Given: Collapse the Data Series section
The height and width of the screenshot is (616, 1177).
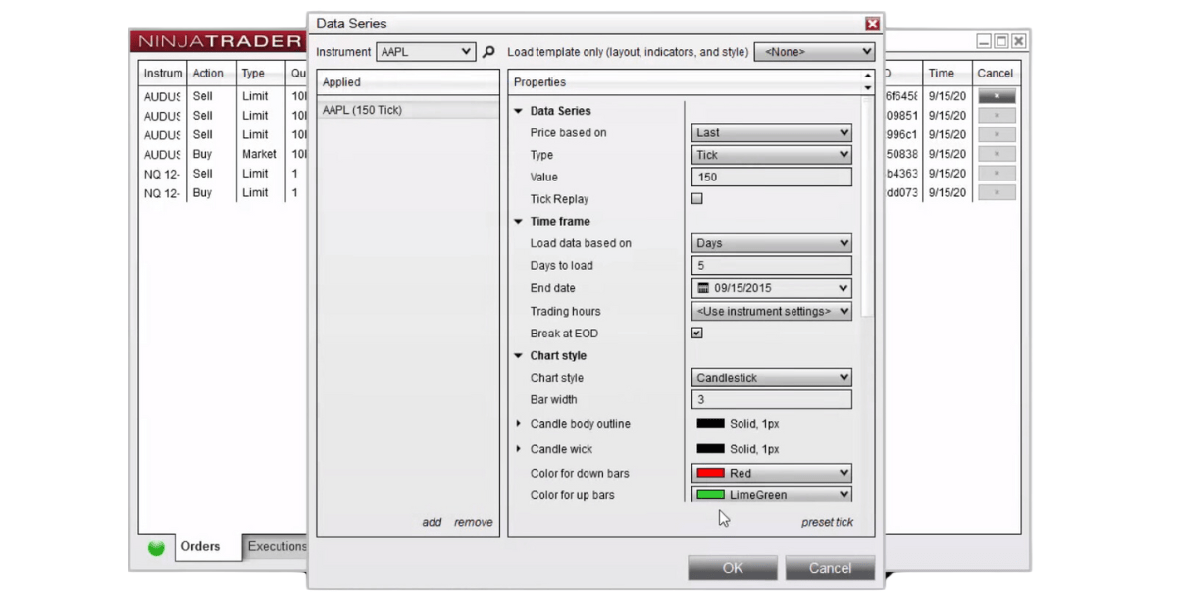Looking at the screenshot, I should [519, 111].
